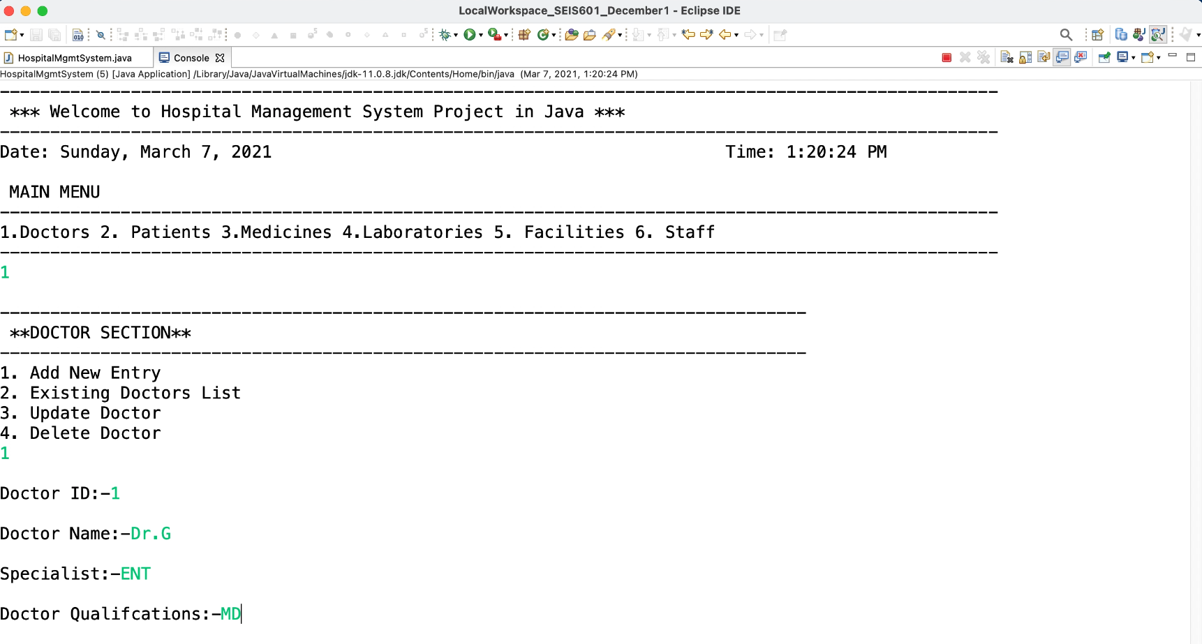Open the Open Perspective icon
Viewport: 1202px width, 644px height.
tap(1097, 35)
